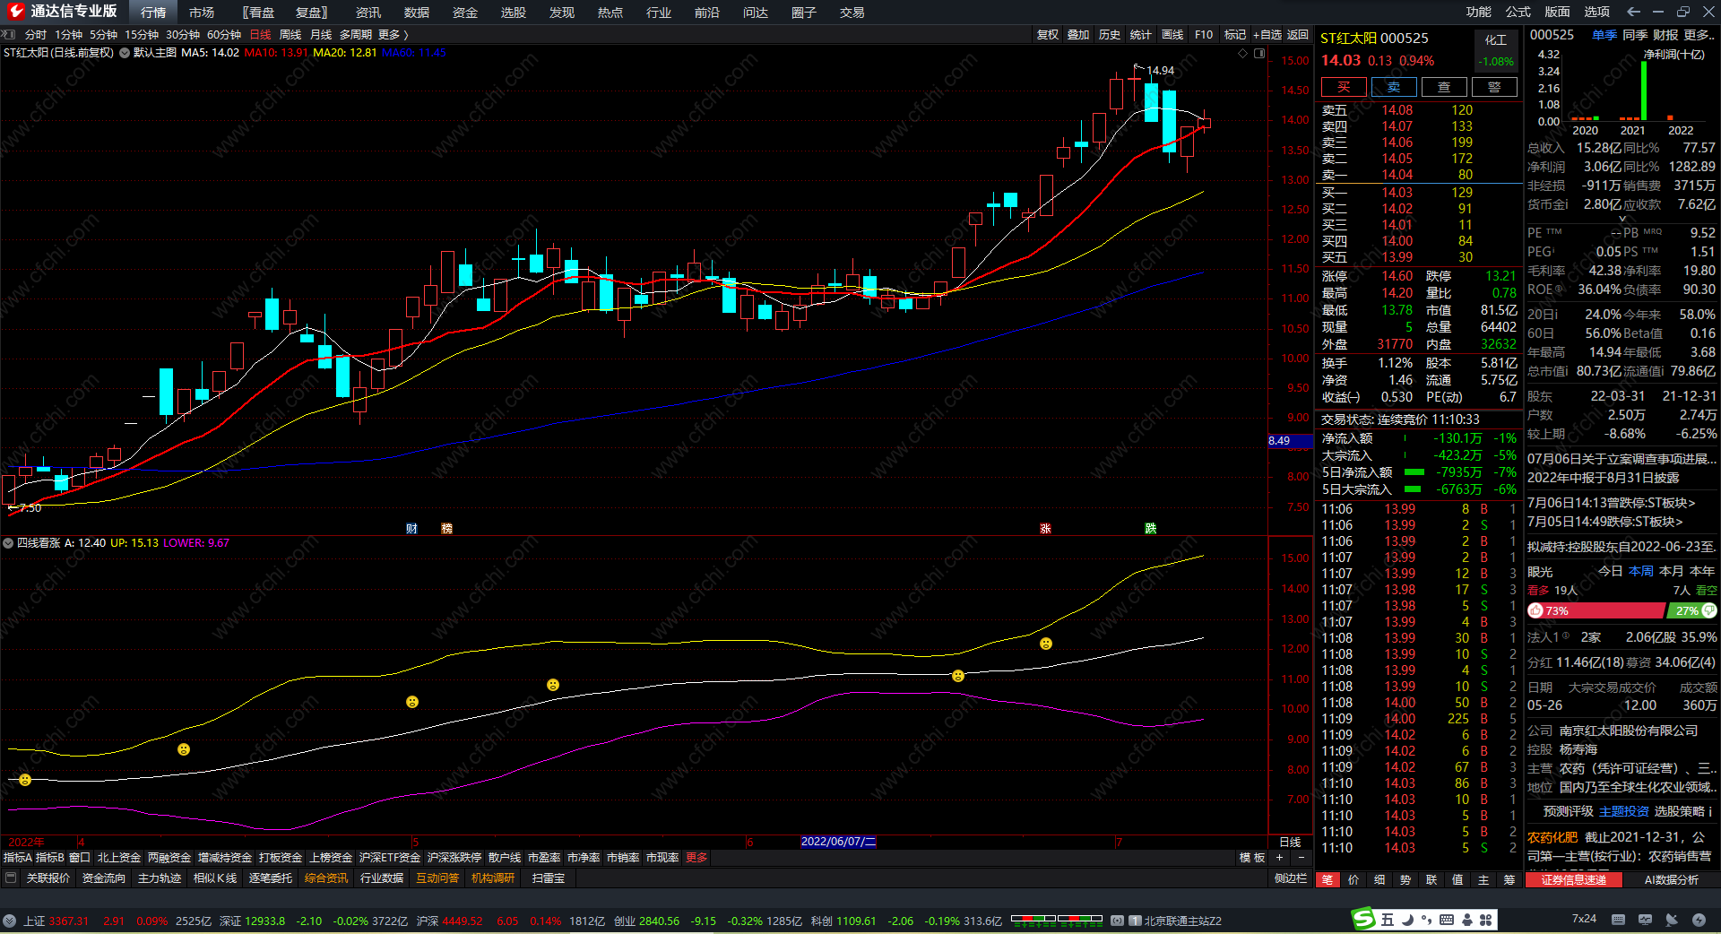This screenshot has height=934, width=1721.
Task: Click the rightmost smiley marker on indicator chart
Action: pyautogui.click(x=1046, y=644)
